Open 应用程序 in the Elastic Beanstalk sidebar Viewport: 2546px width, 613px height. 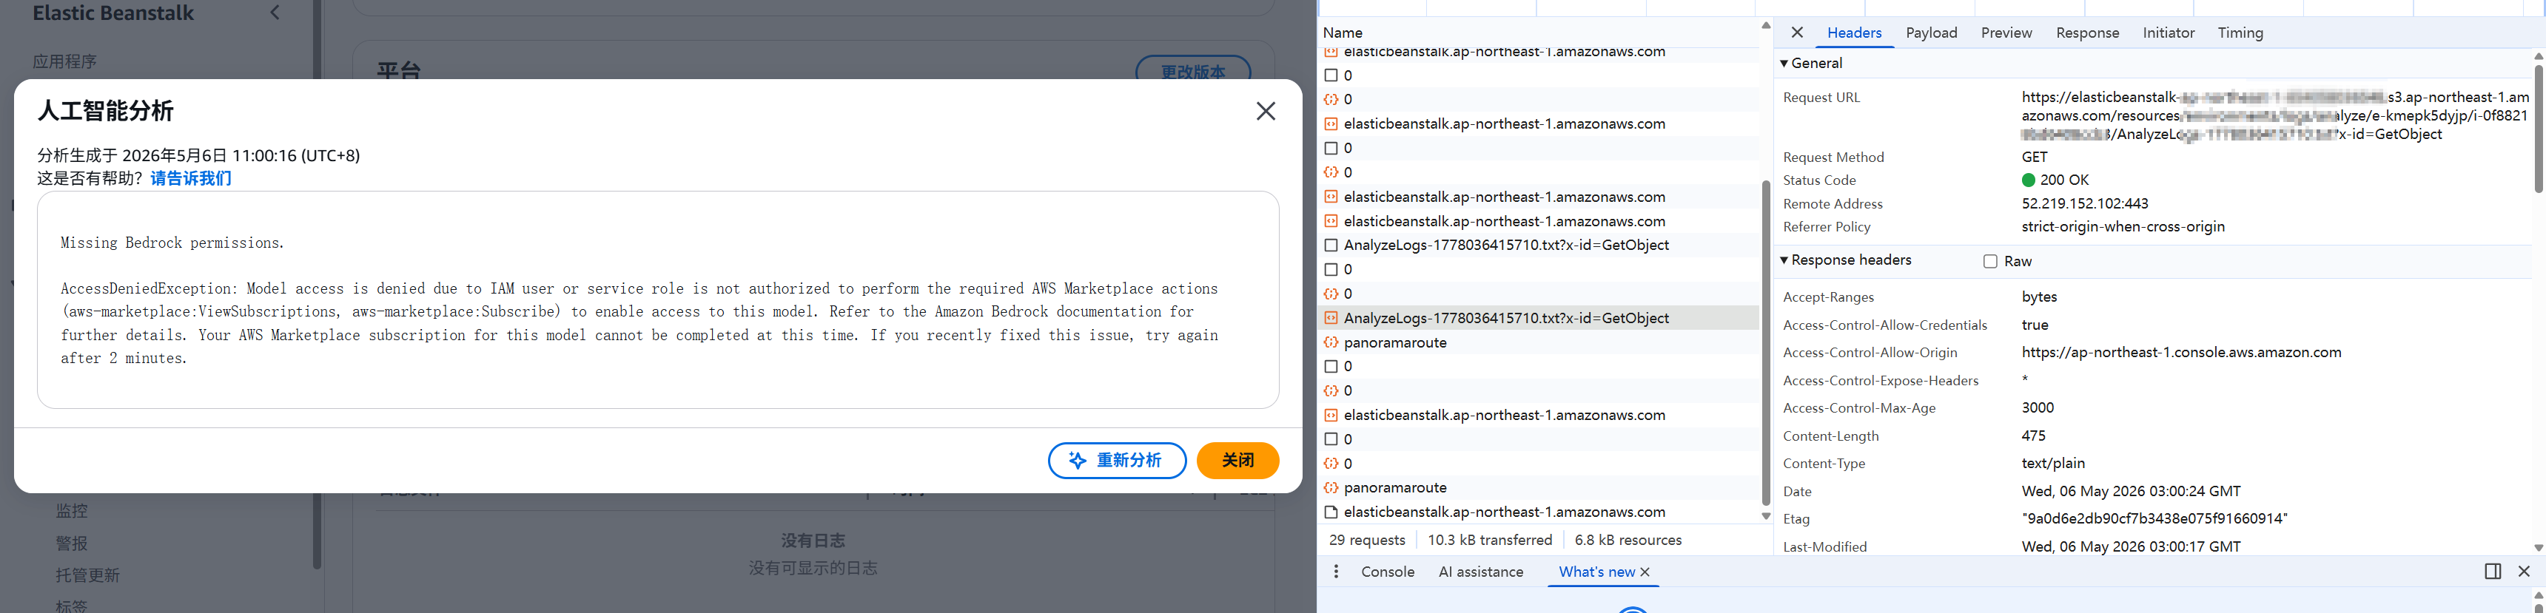[x=65, y=61]
